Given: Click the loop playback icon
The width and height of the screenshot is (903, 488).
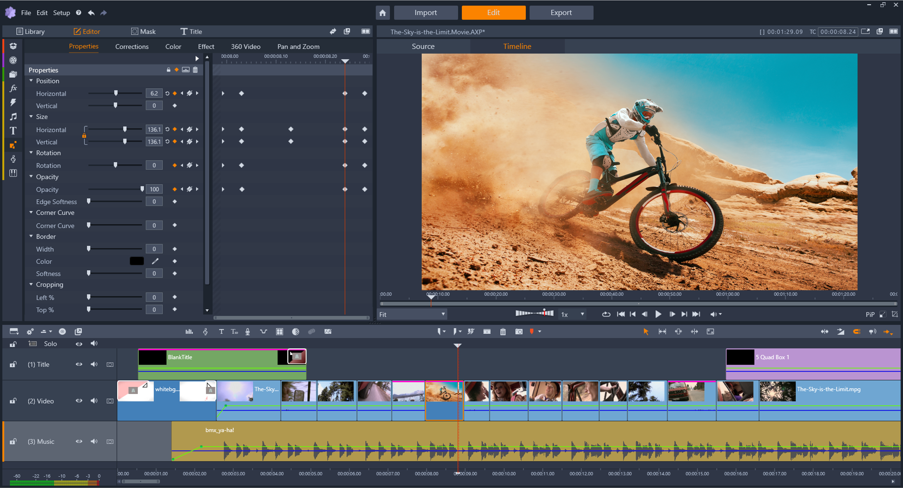Looking at the screenshot, I should coord(606,315).
